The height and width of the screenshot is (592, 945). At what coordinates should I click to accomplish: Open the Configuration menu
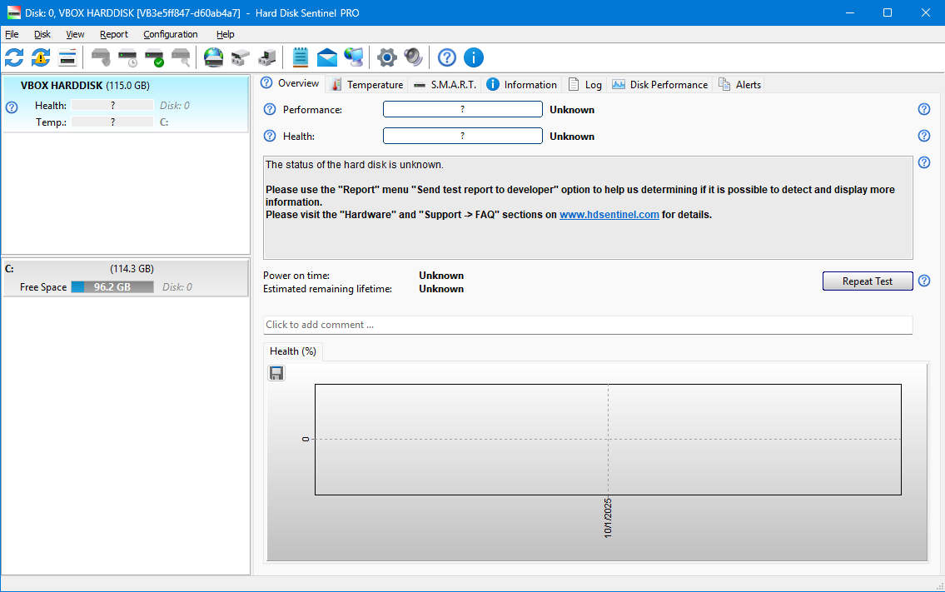(x=171, y=34)
